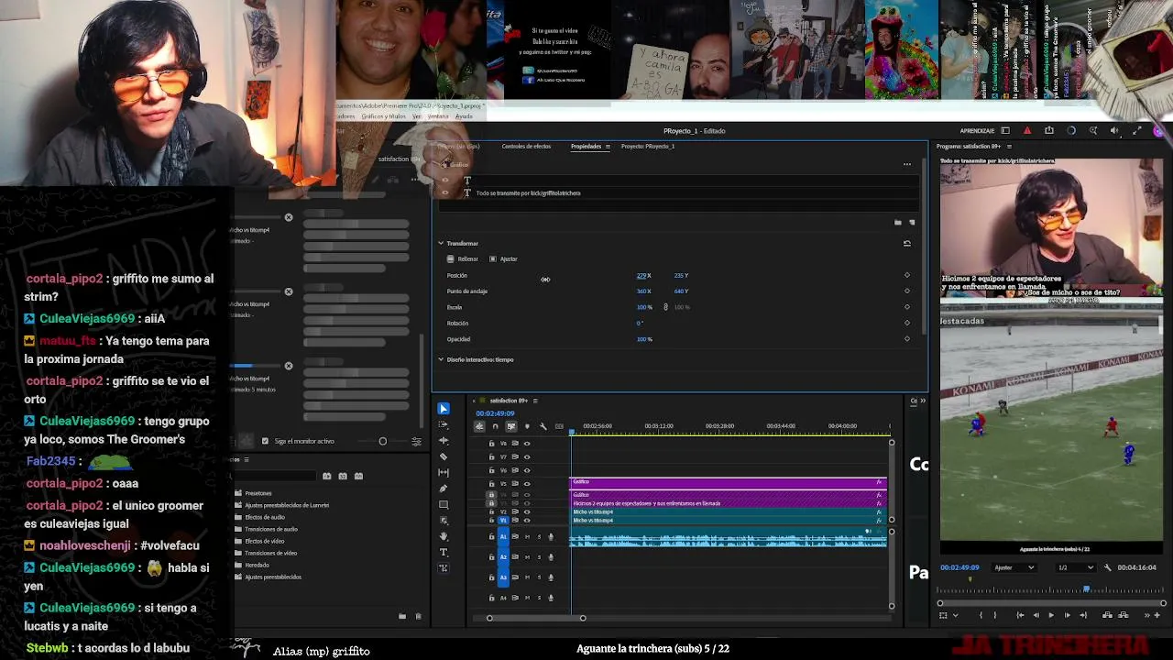The image size is (1173, 660).
Task: Solo audio track A2
Action: (539, 556)
